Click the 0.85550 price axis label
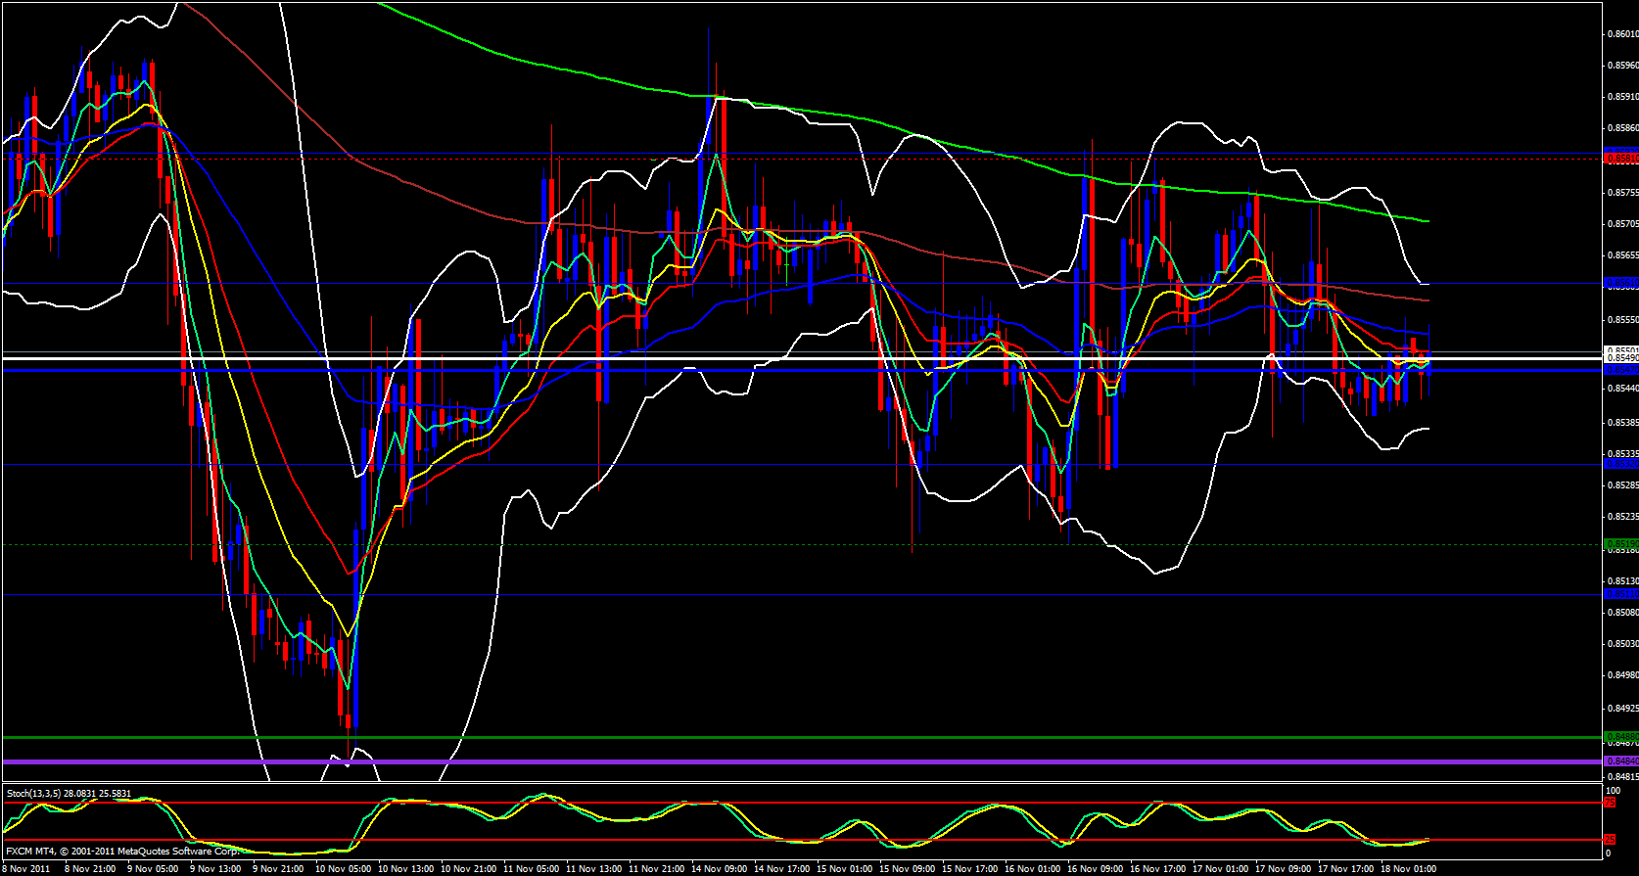1639x876 pixels. (1622, 320)
